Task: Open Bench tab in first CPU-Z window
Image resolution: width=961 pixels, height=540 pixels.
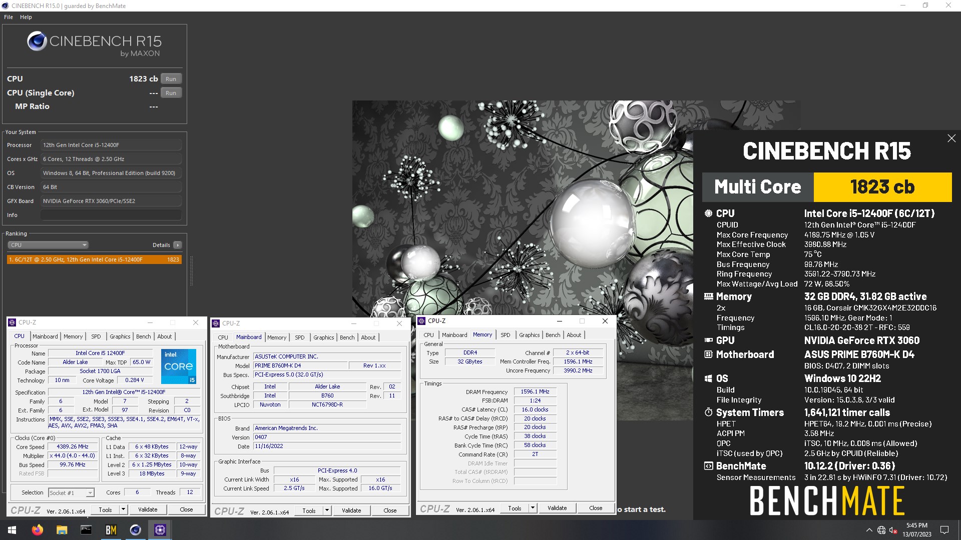Action: point(143,336)
